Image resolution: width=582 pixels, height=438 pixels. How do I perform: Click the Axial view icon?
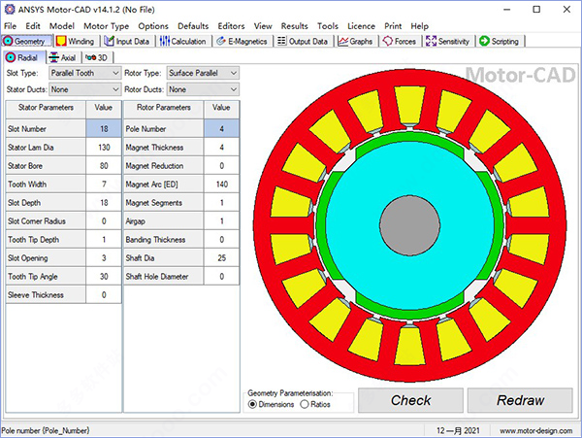pyautogui.click(x=54, y=57)
